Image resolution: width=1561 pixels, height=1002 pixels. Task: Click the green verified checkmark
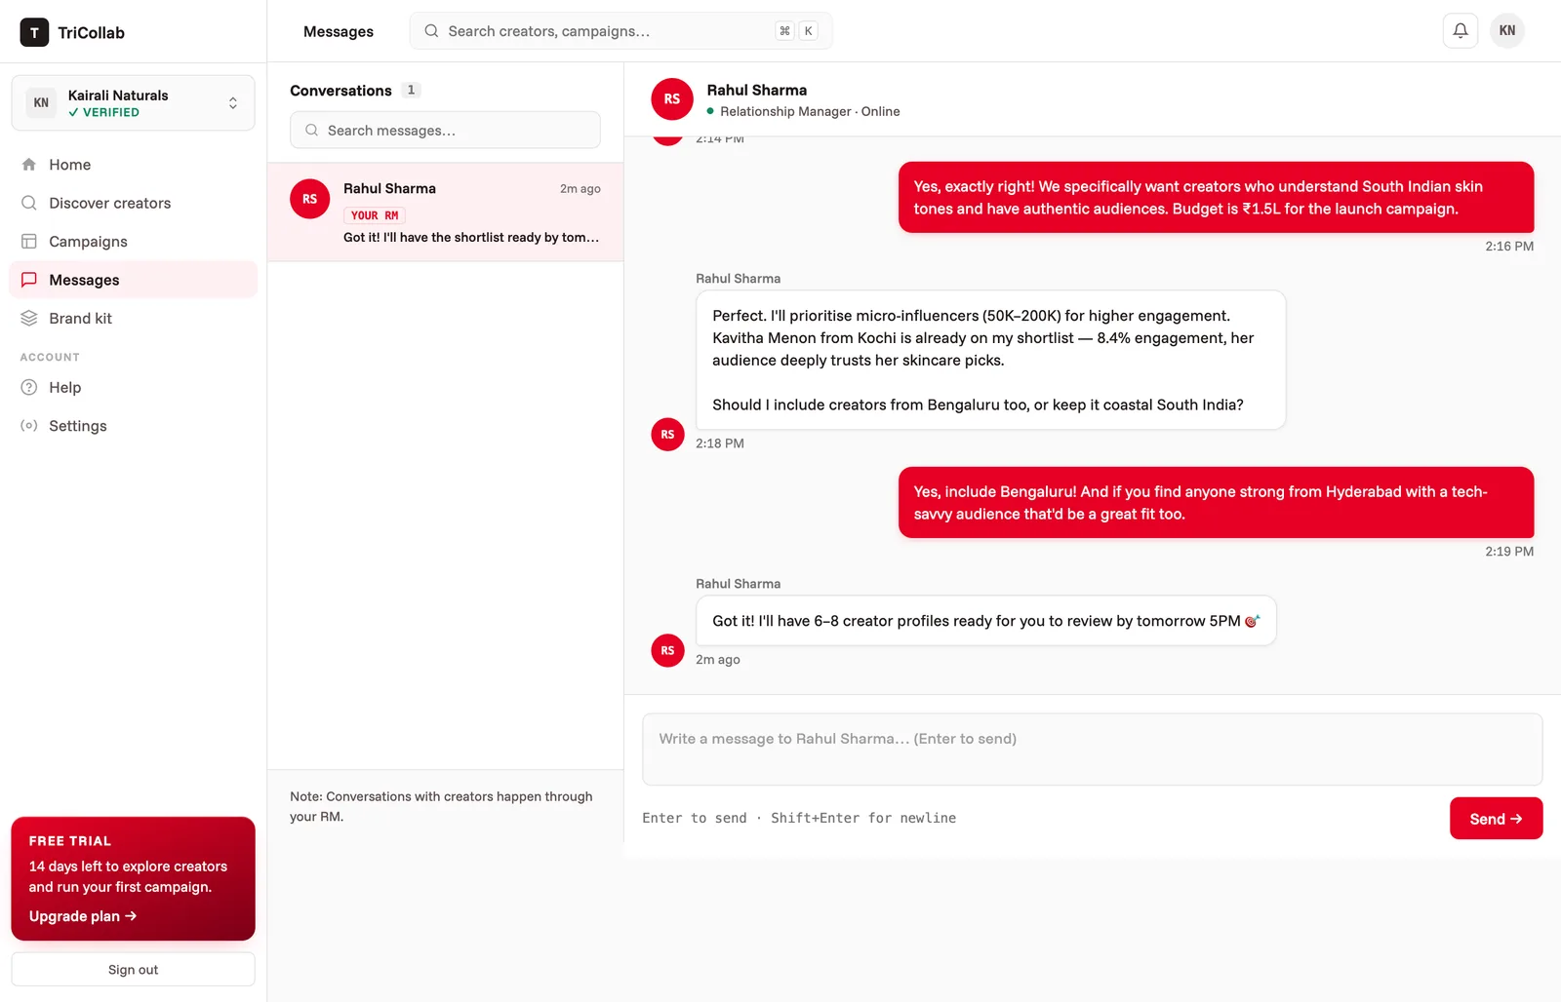[x=73, y=112]
